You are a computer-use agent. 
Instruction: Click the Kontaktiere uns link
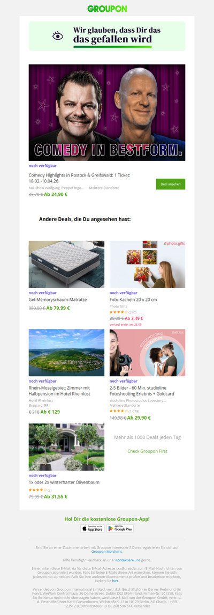127,560
